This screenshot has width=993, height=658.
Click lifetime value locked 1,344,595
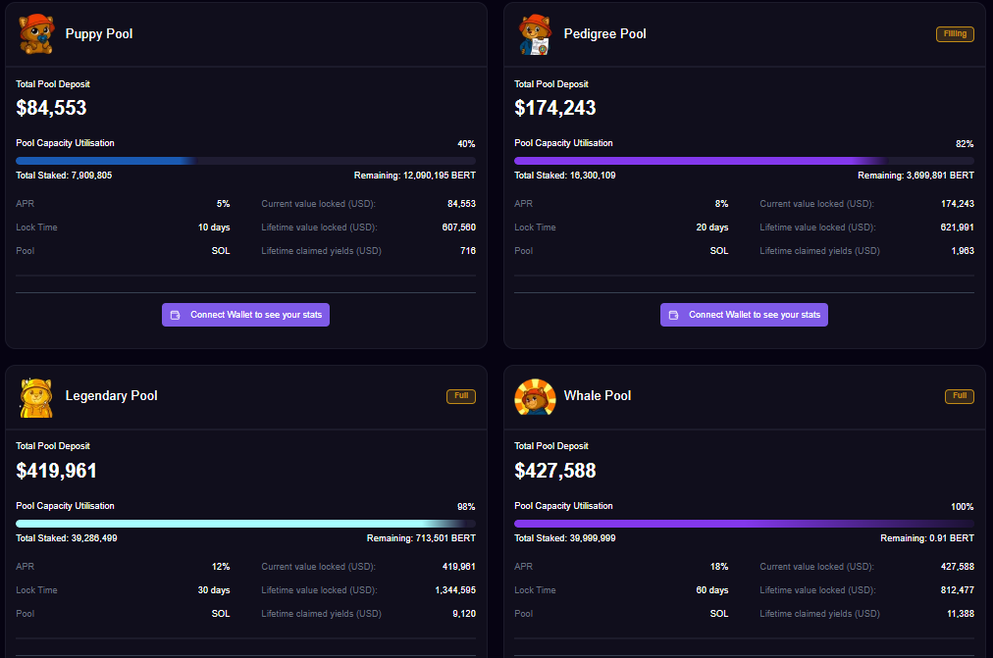[x=455, y=589]
